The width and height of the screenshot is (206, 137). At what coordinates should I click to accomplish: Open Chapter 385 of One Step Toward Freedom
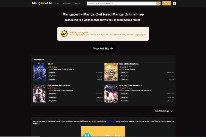coord(124,97)
